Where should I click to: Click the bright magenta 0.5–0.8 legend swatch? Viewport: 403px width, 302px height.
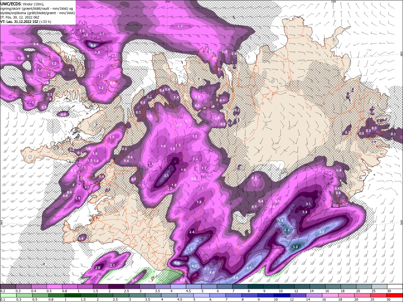click(x=54, y=287)
